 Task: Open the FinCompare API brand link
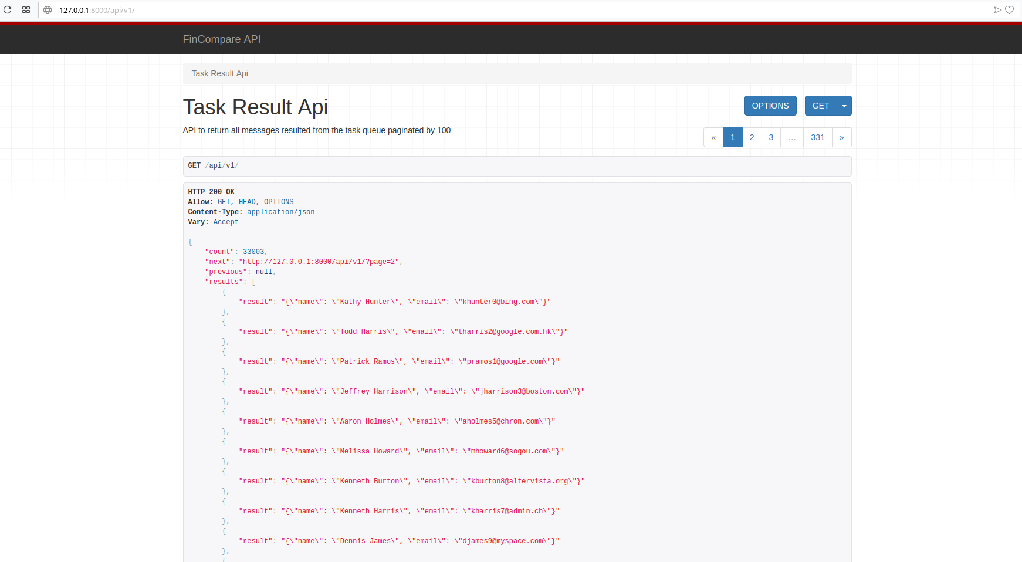(x=222, y=39)
